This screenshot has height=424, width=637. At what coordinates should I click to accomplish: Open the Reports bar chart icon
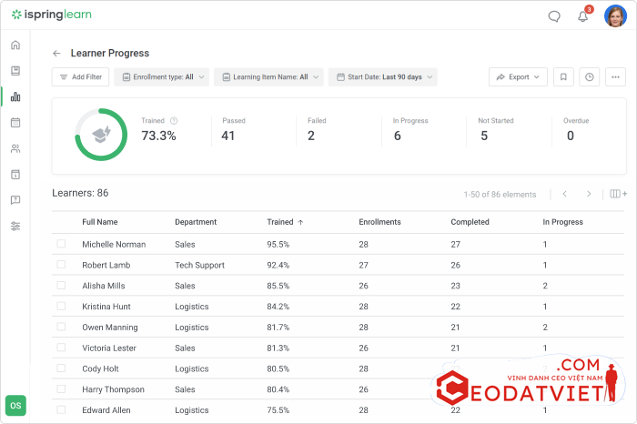click(x=15, y=96)
